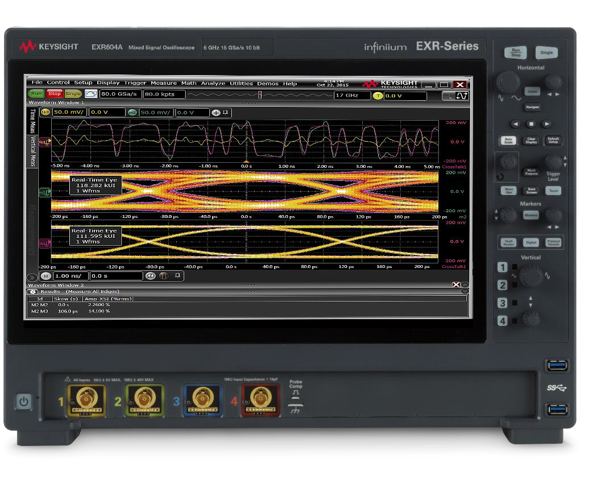Expand the left sidebar double-arrow
The height and width of the screenshot is (487, 601).
pos(32,276)
